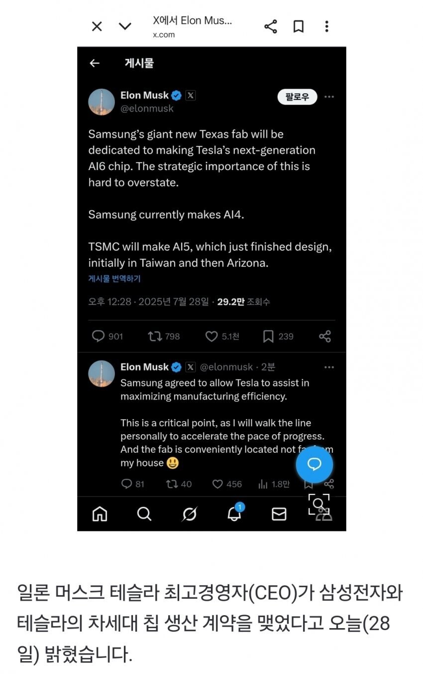The image size is (423, 678).
Task: Open the Home tab in bottom bar
Action: (100, 514)
